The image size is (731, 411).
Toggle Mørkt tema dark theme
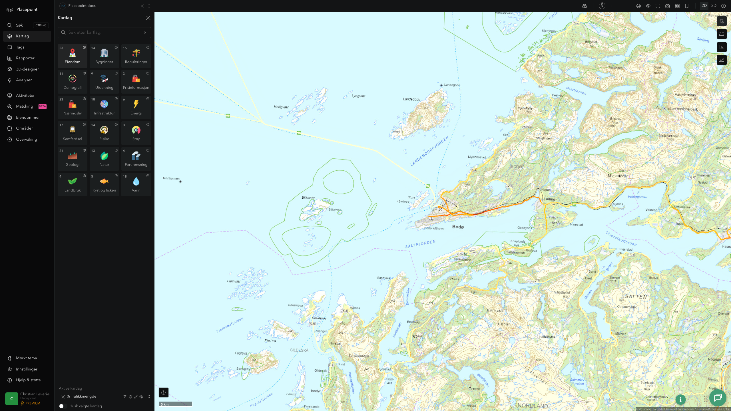coord(27,358)
